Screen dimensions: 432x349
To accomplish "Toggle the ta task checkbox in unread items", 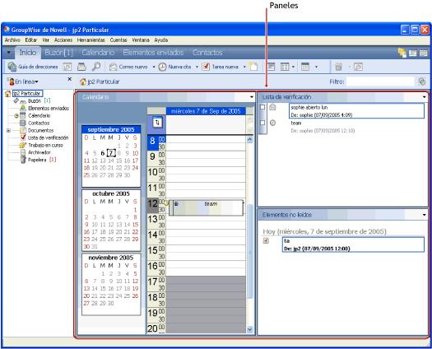I will [266, 240].
